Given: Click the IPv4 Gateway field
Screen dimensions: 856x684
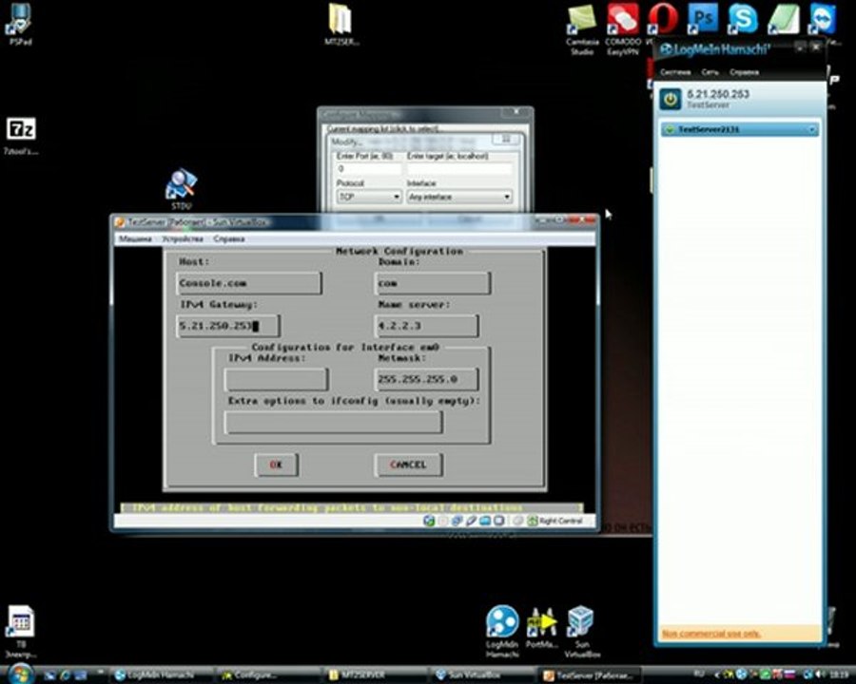Looking at the screenshot, I should tap(228, 326).
